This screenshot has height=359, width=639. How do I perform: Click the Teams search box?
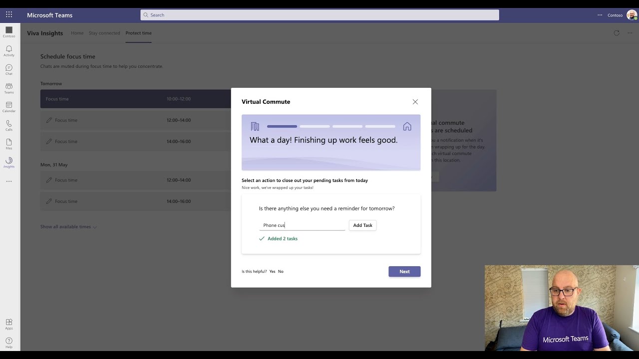click(x=319, y=15)
